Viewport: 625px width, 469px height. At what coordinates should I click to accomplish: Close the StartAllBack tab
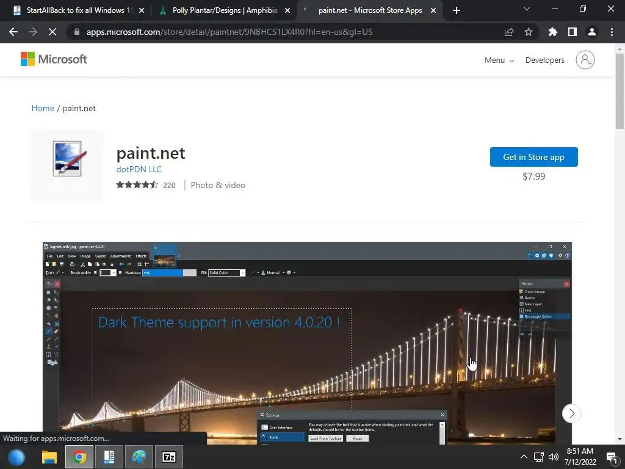142,11
